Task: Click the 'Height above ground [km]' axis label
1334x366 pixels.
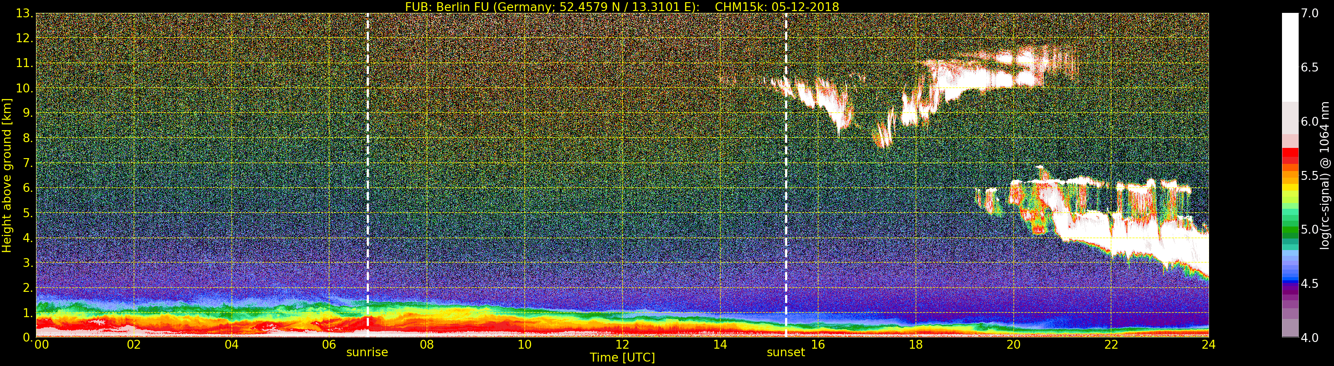Action: (7, 175)
